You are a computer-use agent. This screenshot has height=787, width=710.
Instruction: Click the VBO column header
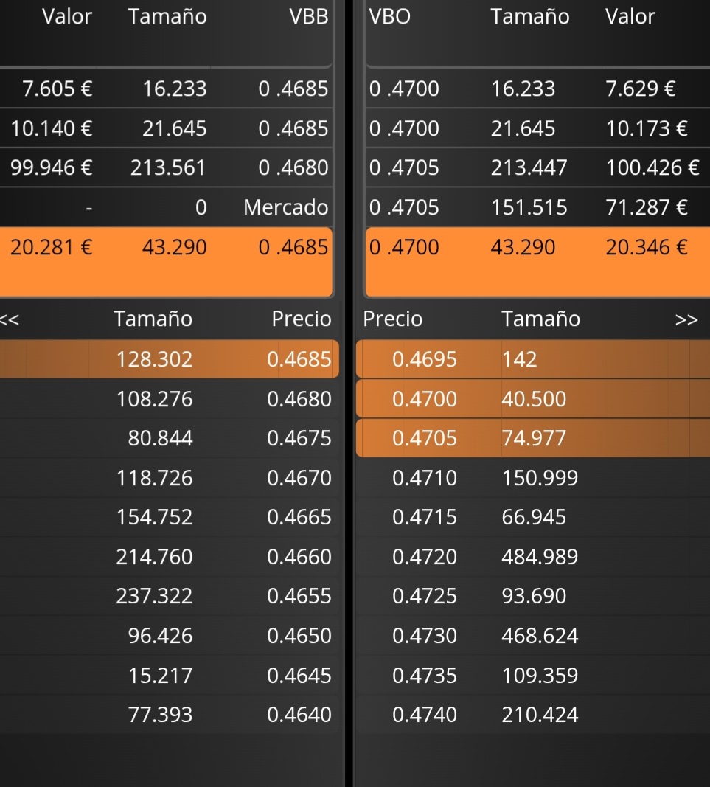click(390, 16)
